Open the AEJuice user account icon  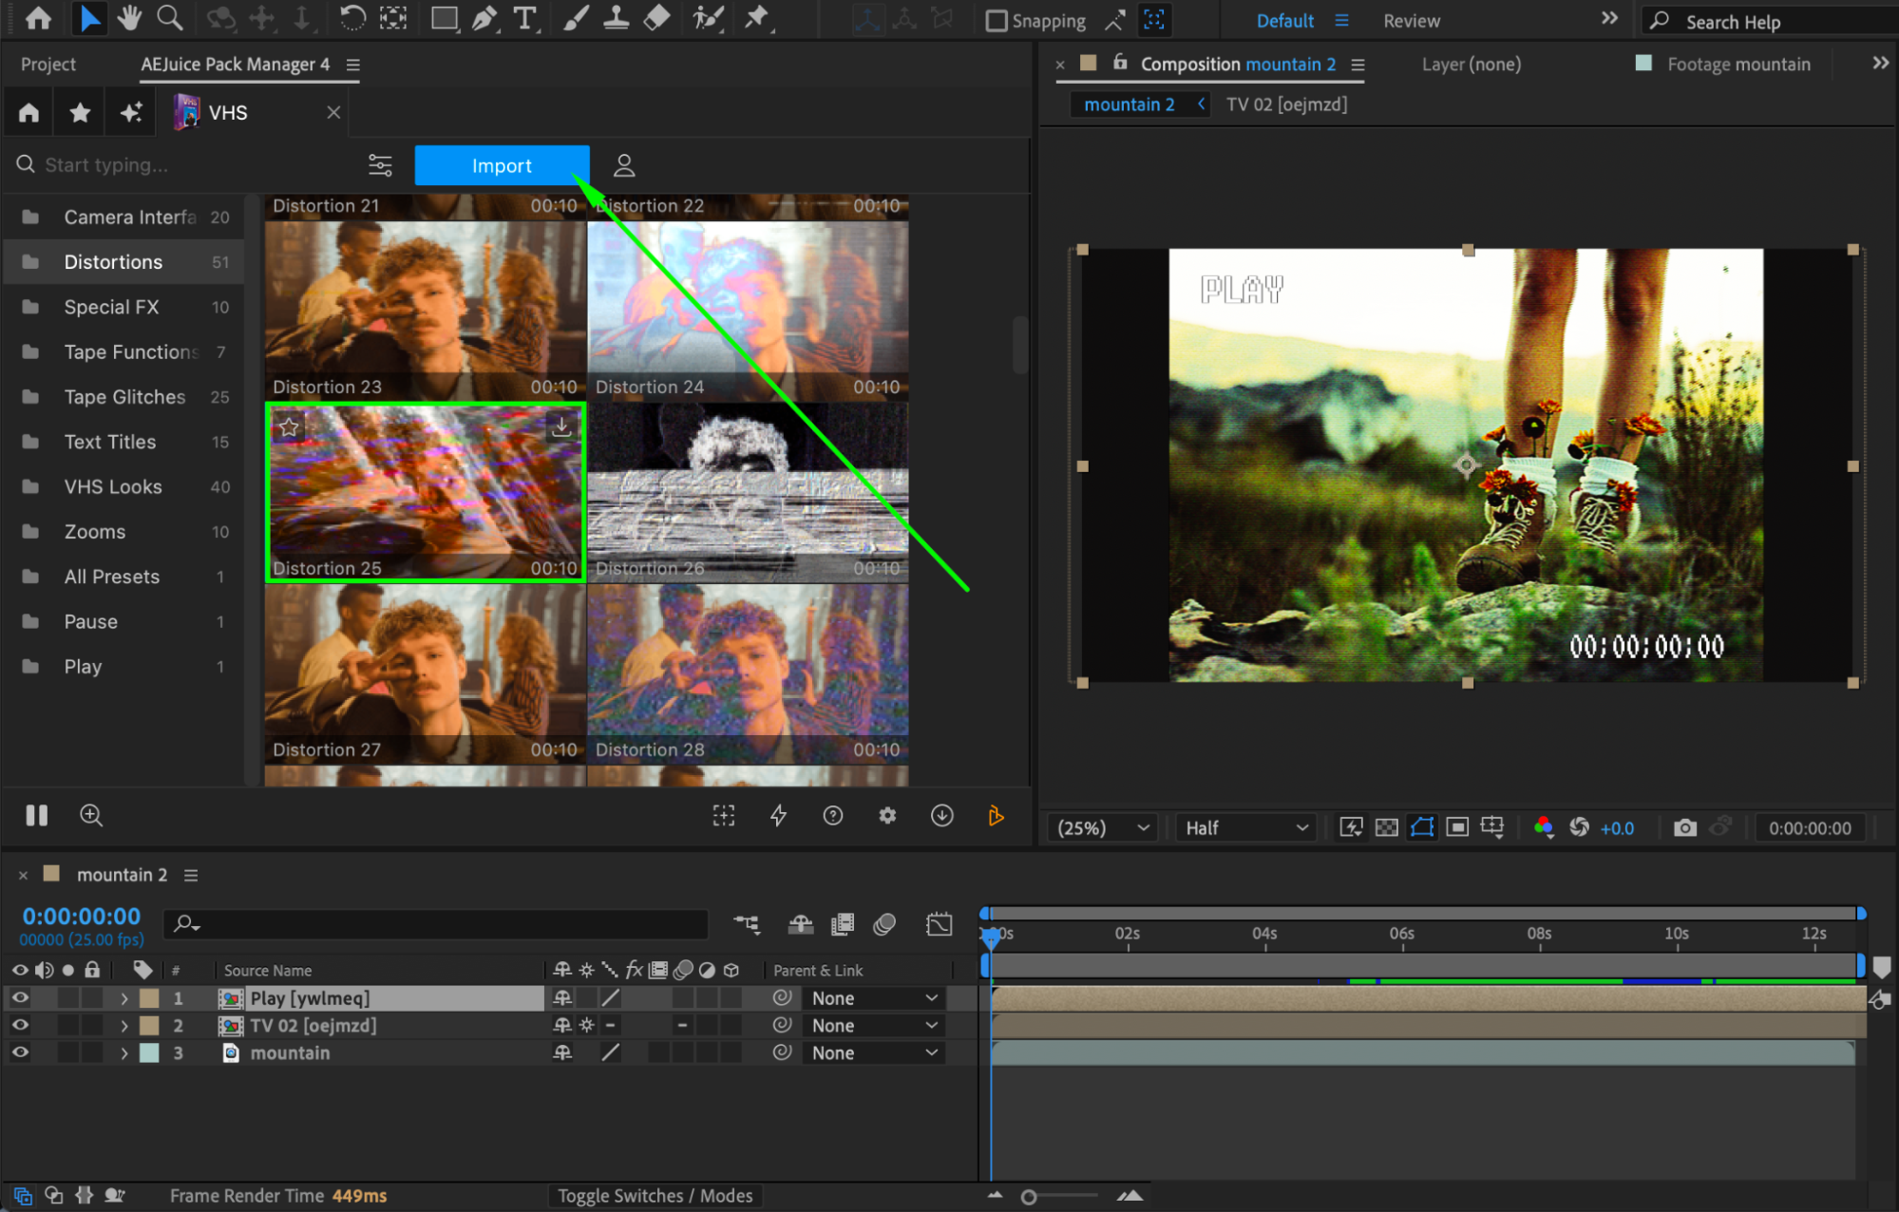coord(624,165)
